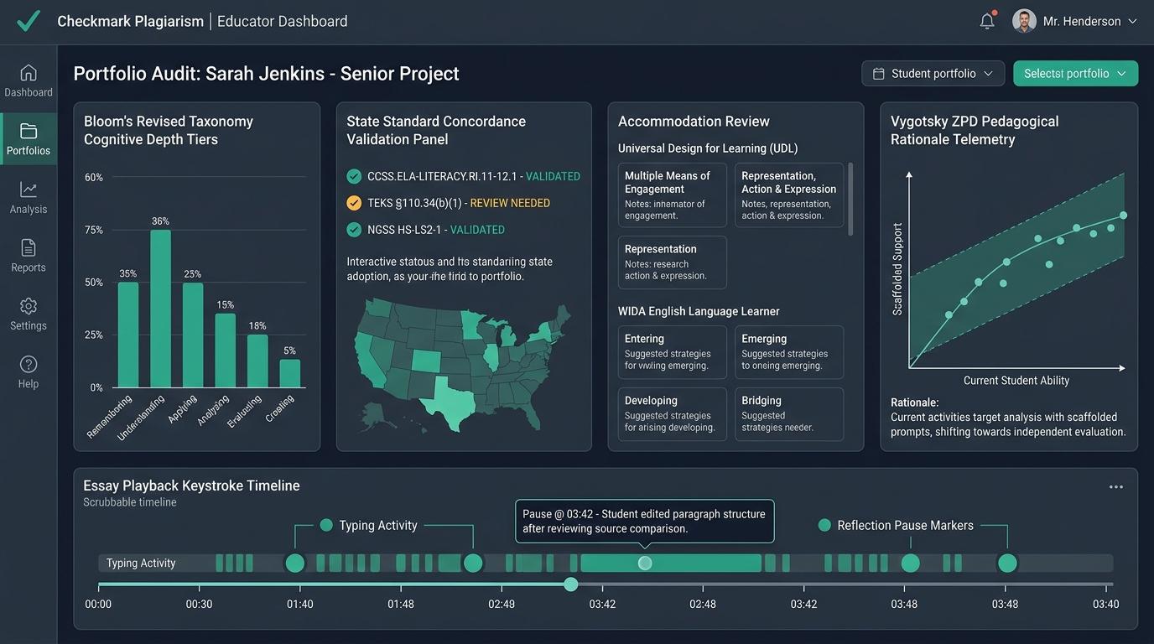1154x644 pixels.
Task: Open the Portfolios sidebar section
Action: pyautogui.click(x=29, y=139)
